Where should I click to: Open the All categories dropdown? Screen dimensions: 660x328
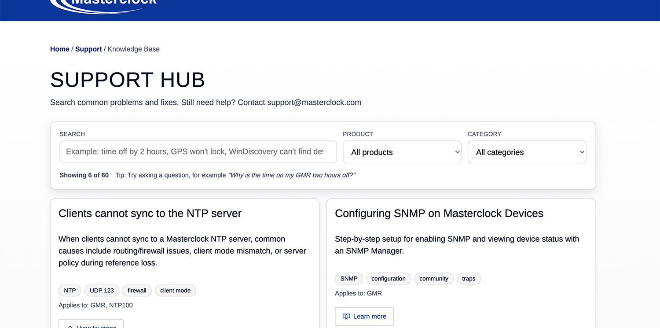[x=527, y=152]
